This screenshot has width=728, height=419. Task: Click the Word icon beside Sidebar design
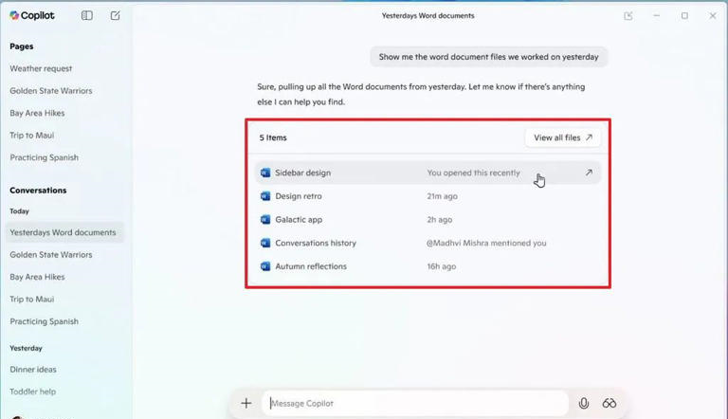[265, 173]
